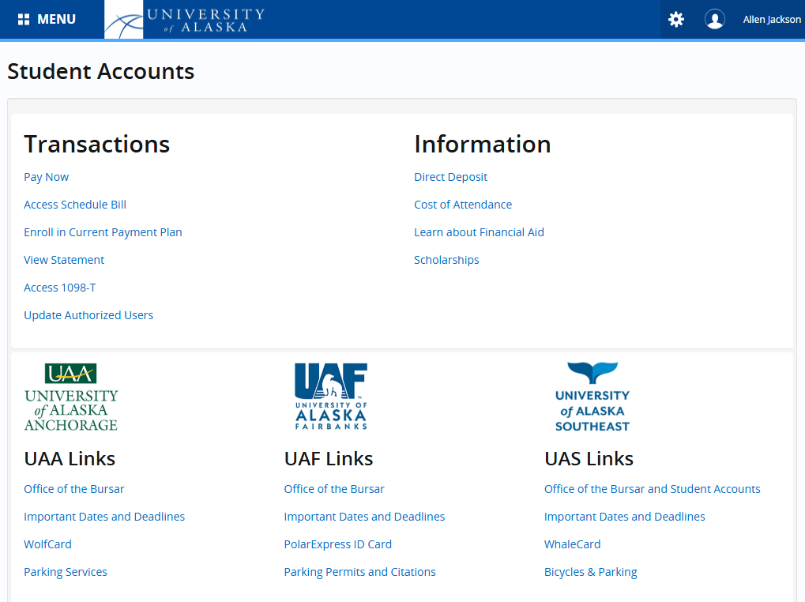Click the WolfCard link
The width and height of the screenshot is (805, 602).
pos(47,544)
